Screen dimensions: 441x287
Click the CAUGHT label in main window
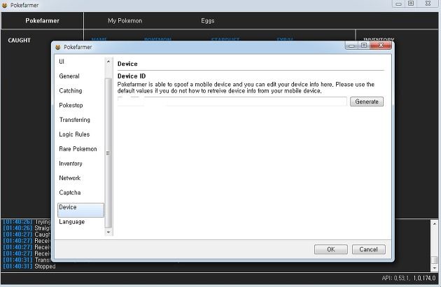coord(19,41)
